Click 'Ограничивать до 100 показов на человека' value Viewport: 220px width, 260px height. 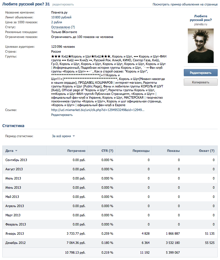click(x=82, y=37)
